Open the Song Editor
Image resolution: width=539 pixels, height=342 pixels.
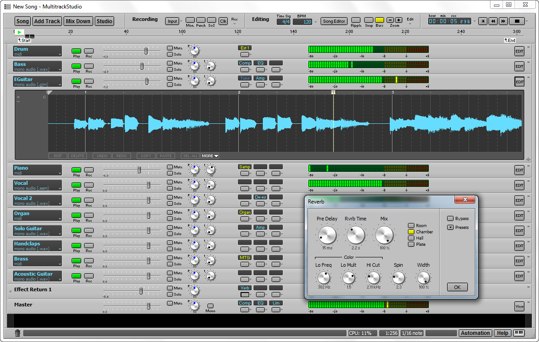(334, 21)
